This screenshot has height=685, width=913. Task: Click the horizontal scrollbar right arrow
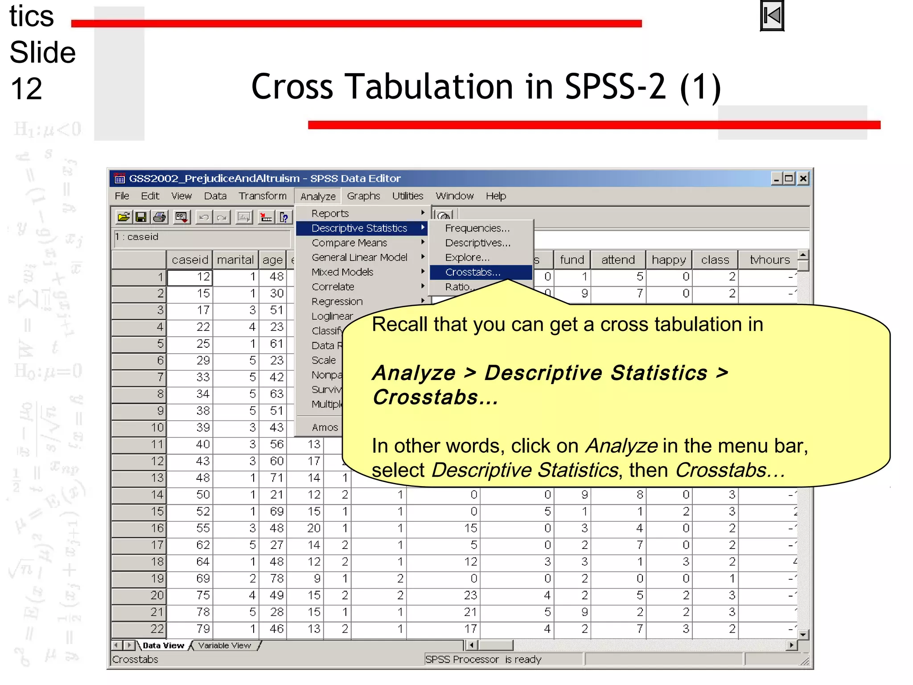[792, 645]
